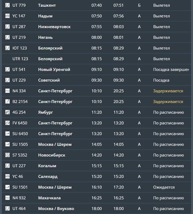
Task: Click По расписанию status for UT 464
Action: pyautogui.click(x=168, y=208)
